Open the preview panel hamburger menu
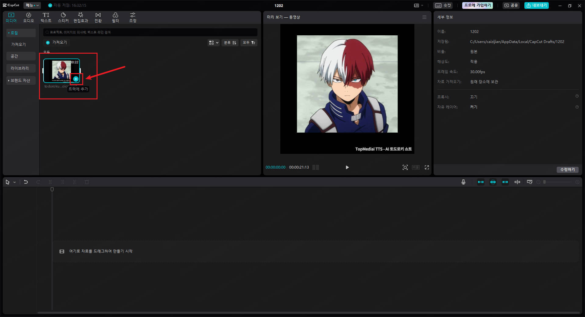The width and height of the screenshot is (585, 317). 424,17
